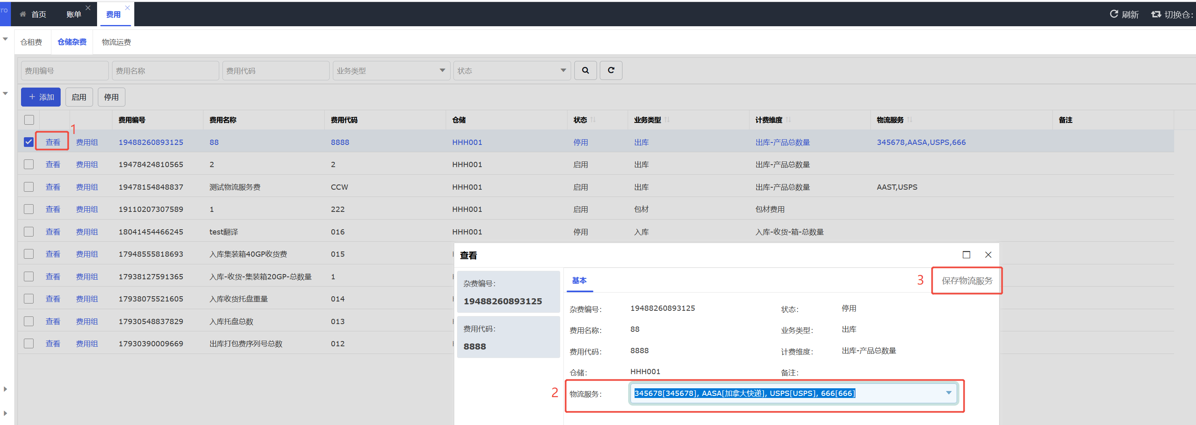Open the 物流运费 sub-tab

(x=116, y=42)
